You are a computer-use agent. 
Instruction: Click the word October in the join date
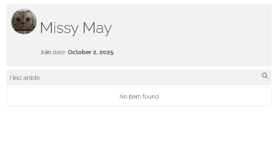point(79,52)
